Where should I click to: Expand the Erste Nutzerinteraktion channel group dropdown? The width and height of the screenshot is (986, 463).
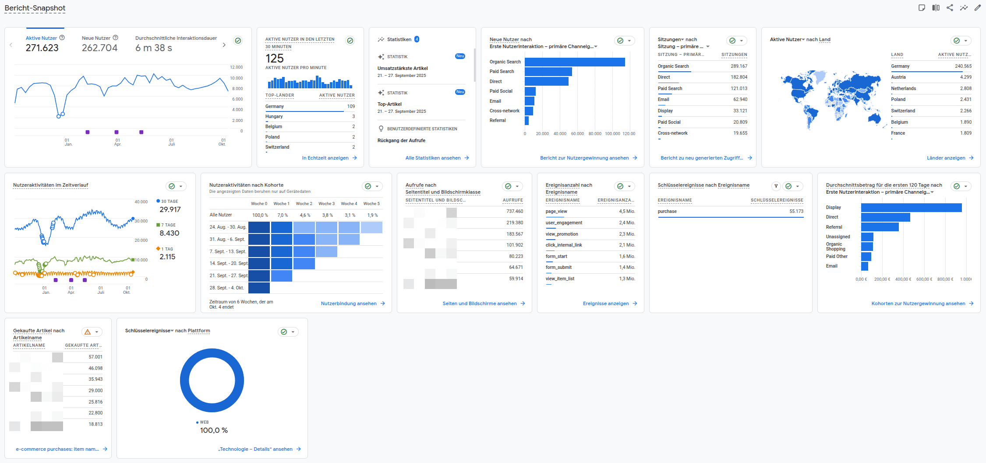[x=596, y=47]
